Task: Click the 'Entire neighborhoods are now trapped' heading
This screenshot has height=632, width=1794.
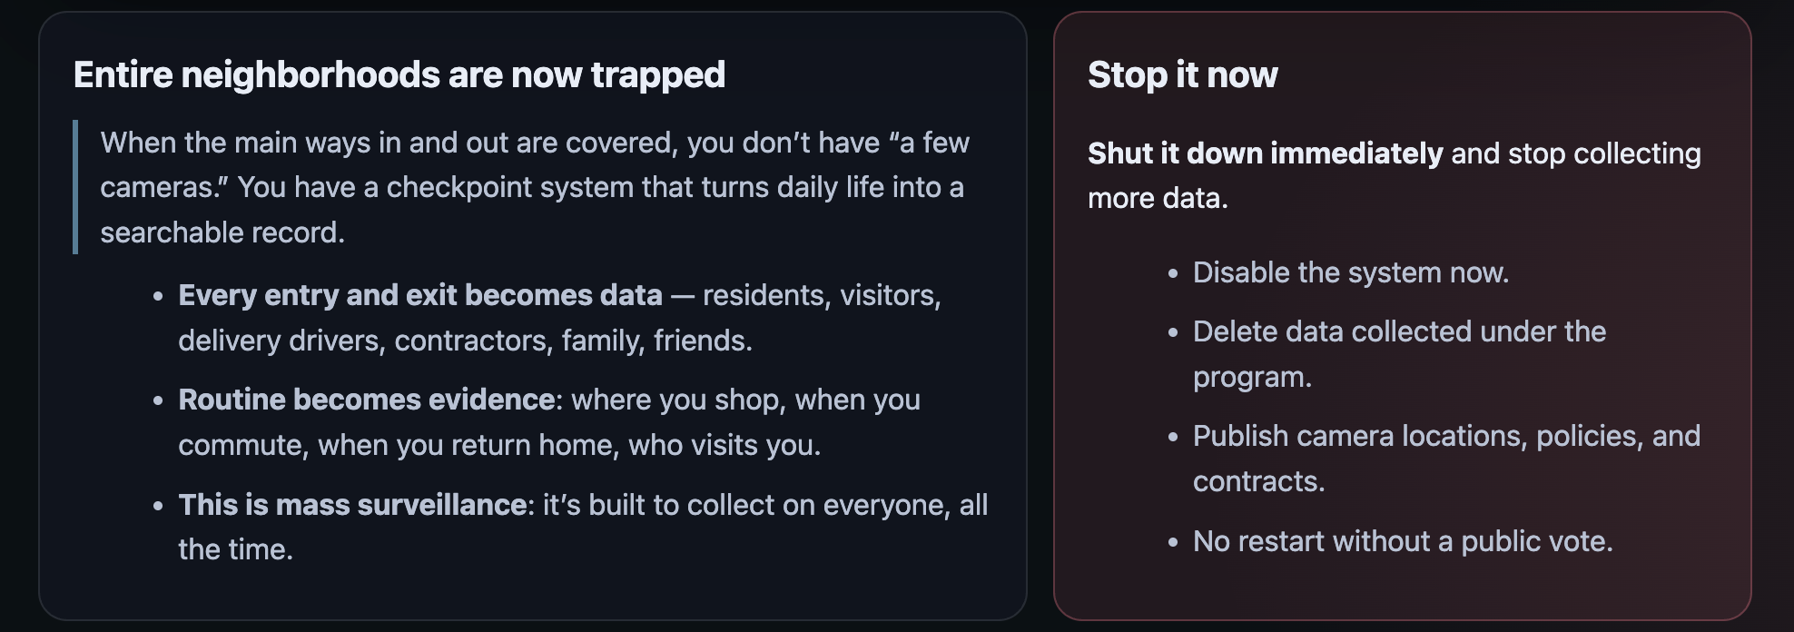Action: click(x=399, y=74)
